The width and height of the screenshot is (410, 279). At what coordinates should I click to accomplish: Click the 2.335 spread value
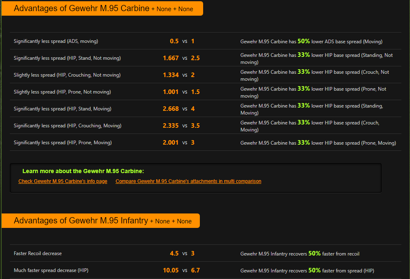click(x=171, y=126)
